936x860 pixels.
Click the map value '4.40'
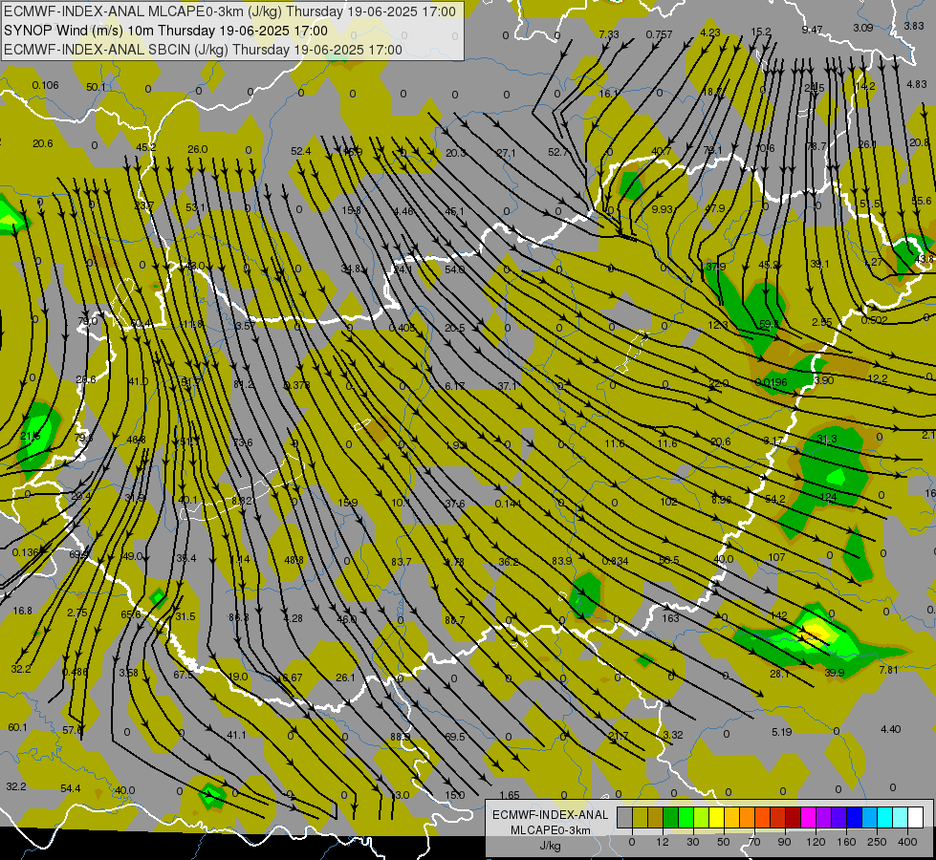point(891,730)
